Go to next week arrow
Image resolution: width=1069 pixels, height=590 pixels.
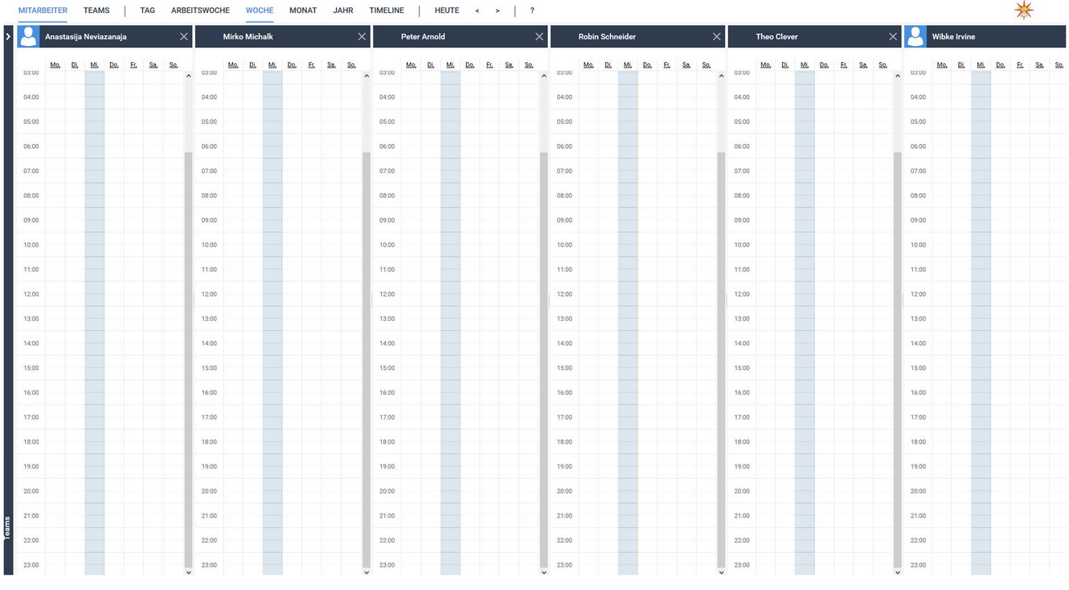[x=498, y=10]
